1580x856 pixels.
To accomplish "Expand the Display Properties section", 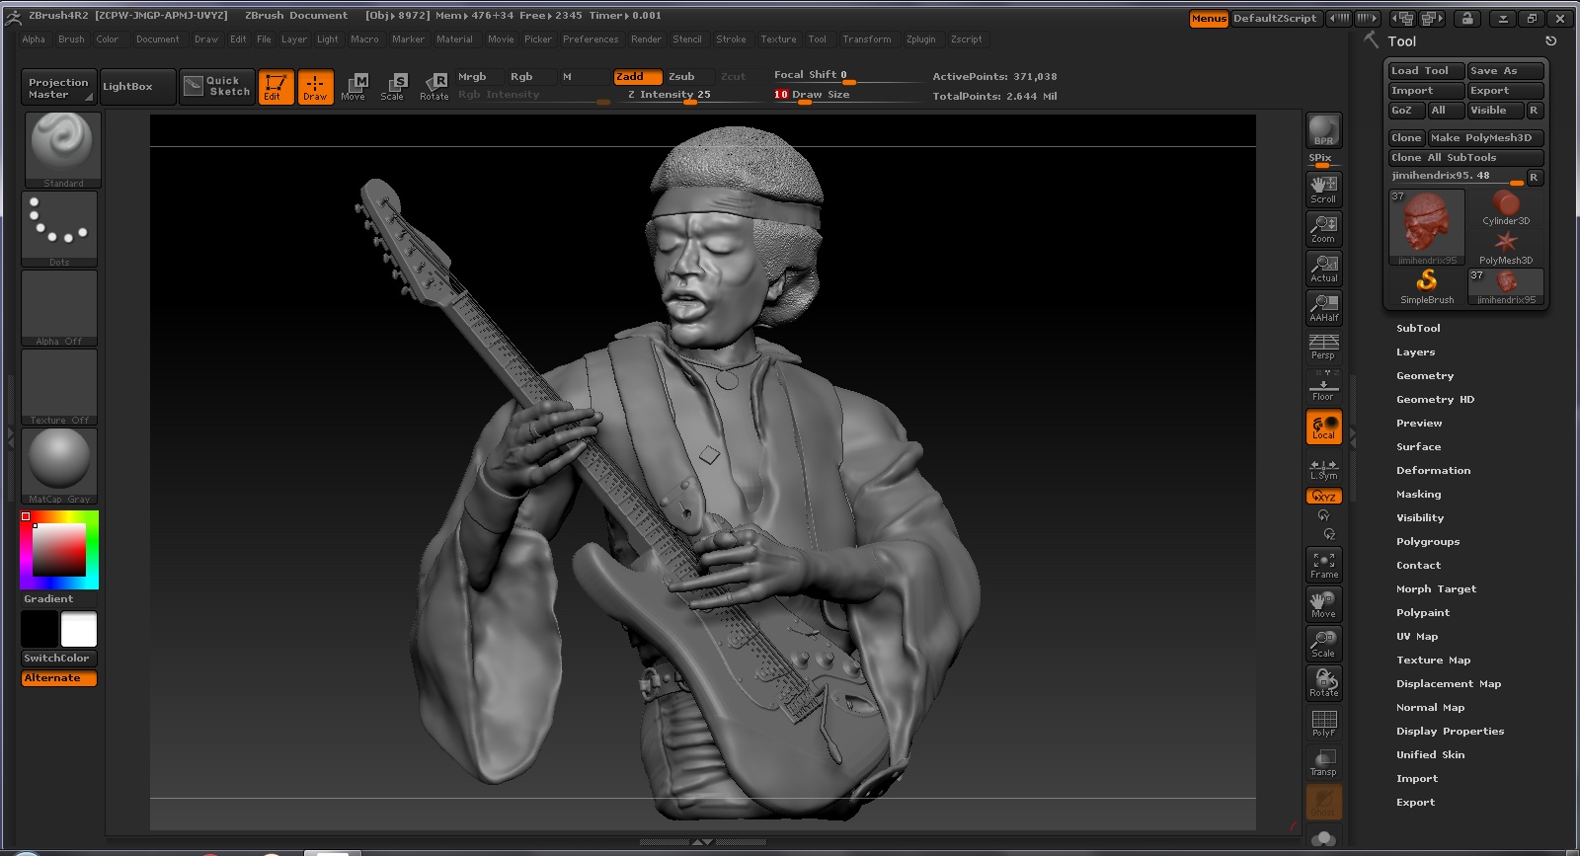I will (1450, 731).
